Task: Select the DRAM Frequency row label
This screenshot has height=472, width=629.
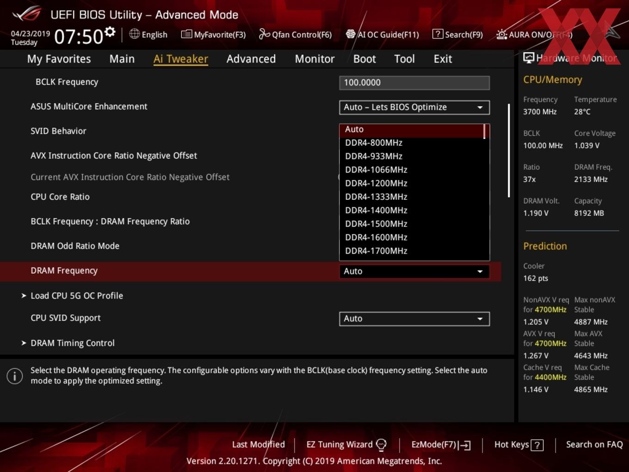Action: pos(64,271)
